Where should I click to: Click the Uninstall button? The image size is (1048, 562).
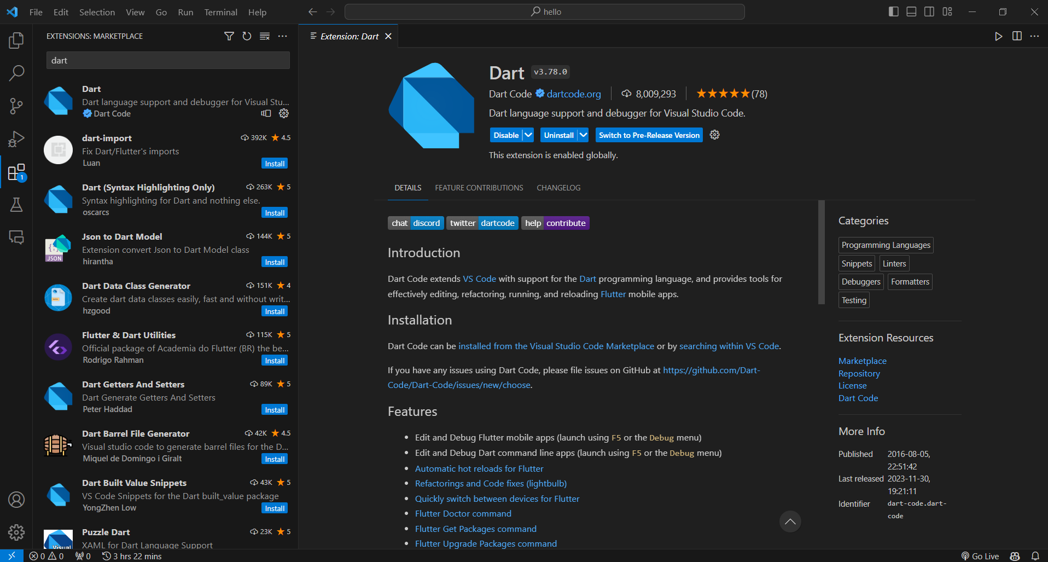559,135
